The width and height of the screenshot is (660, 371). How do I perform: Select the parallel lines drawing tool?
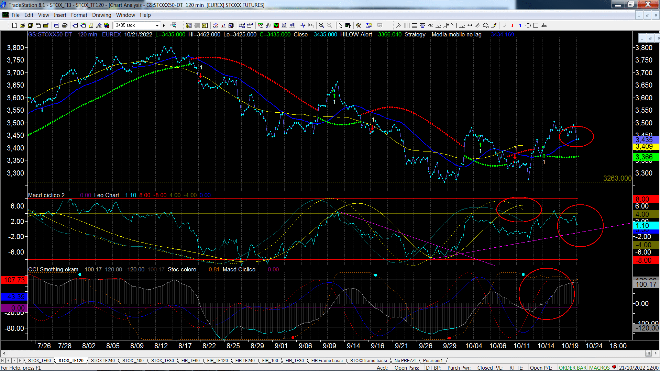tap(478, 25)
